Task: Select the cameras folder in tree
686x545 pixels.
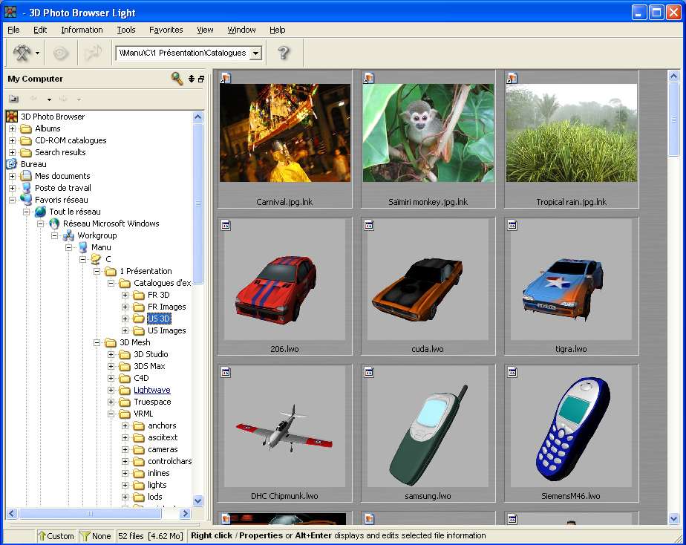Action: [x=163, y=449]
